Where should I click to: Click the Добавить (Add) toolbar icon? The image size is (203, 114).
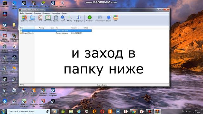24,18
